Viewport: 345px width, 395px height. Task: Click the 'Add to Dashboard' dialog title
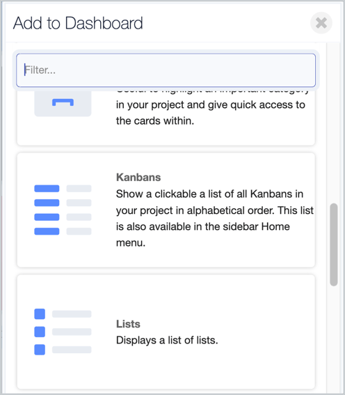click(x=78, y=23)
